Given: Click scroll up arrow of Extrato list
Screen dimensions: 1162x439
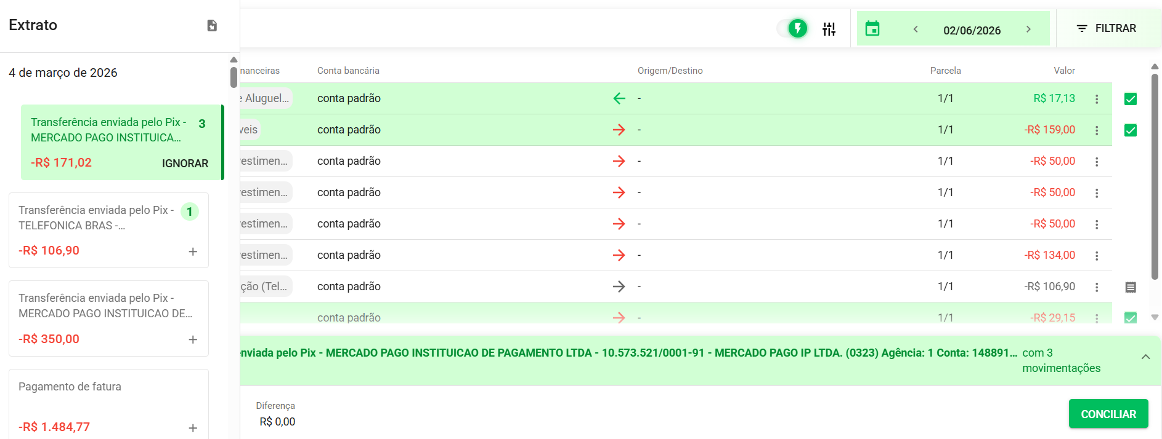Looking at the screenshot, I should [234, 60].
